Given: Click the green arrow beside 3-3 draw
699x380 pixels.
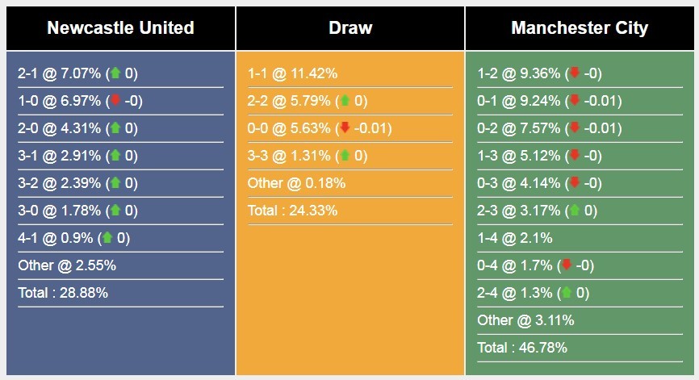Looking at the screenshot, I should pyautogui.click(x=345, y=156).
